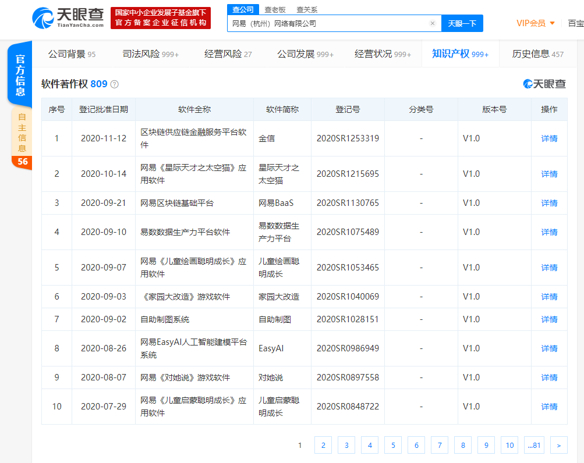This screenshot has width=584, height=463.
Task: Expand the VIP会员 dropdown arrow
Action: (x=553, y=23)
